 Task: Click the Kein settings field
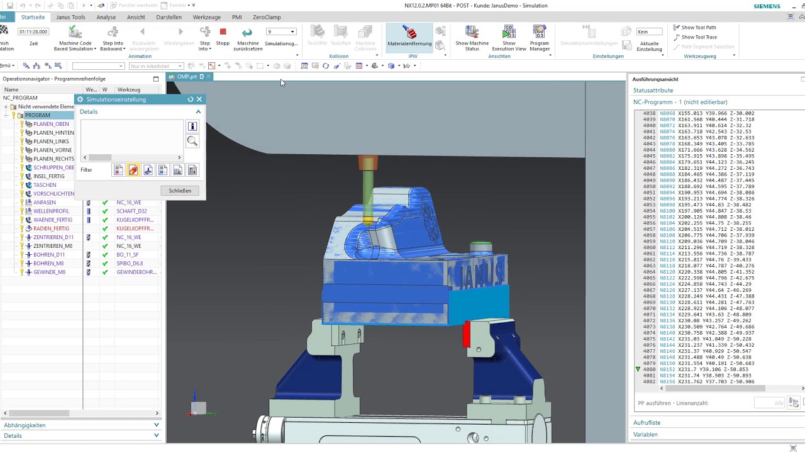(649, 31)
